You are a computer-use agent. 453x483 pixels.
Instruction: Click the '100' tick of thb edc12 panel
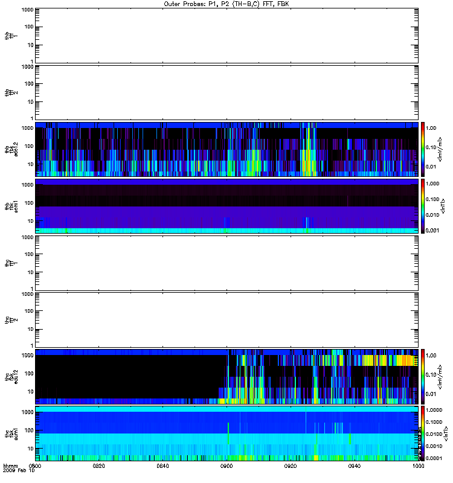pos(29,146)
